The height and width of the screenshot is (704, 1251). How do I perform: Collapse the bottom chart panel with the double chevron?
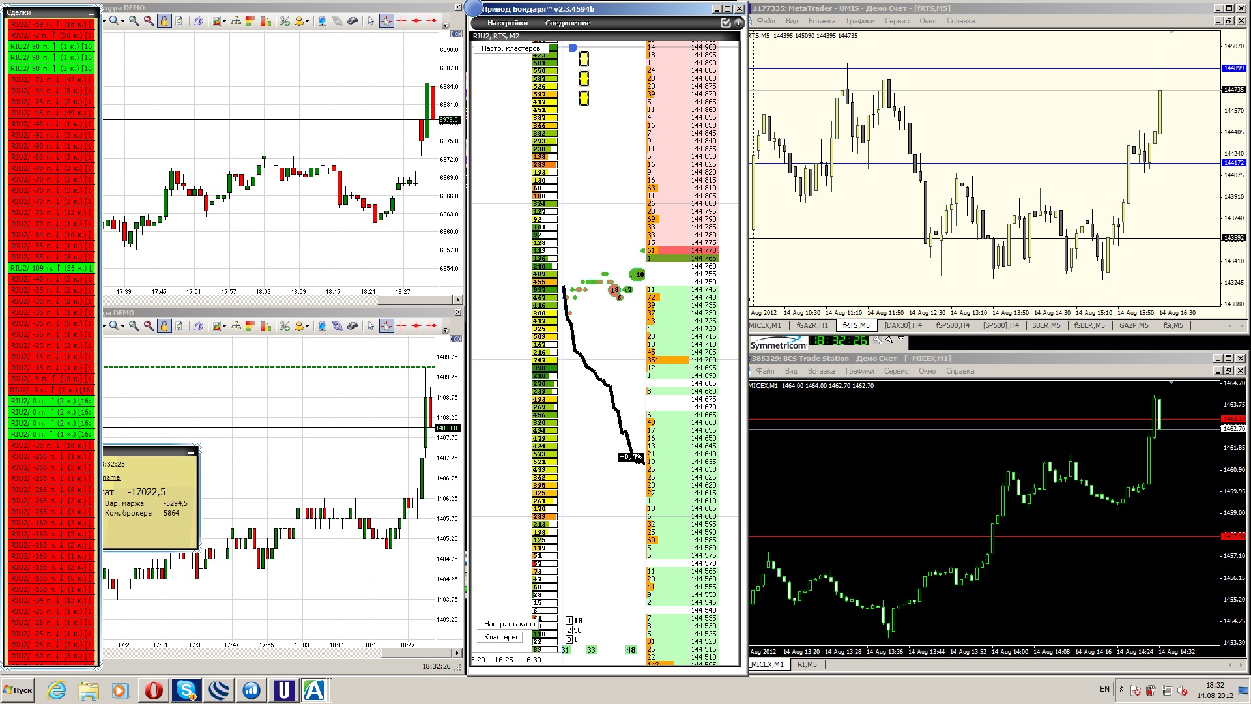click(x=456, y=338)
